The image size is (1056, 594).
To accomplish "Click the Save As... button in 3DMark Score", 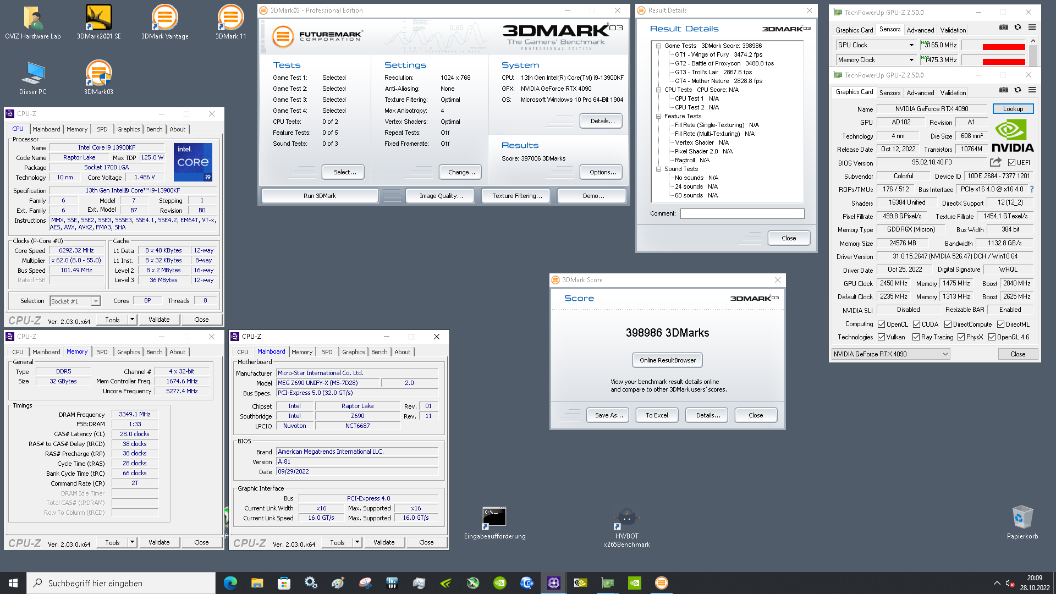I will 609,415.
